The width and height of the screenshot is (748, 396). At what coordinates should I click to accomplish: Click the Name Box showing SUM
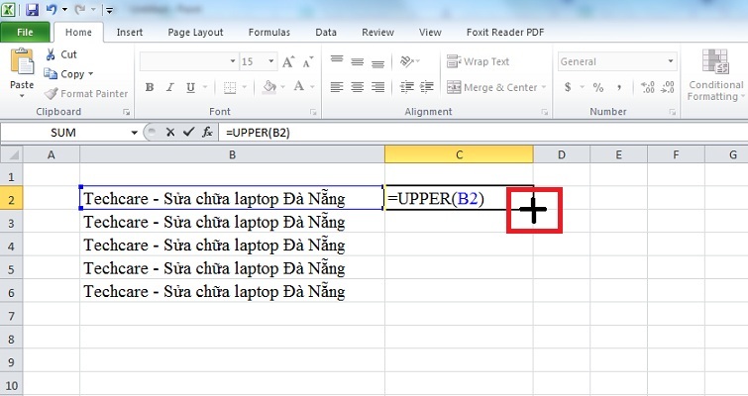pos(63,133)
